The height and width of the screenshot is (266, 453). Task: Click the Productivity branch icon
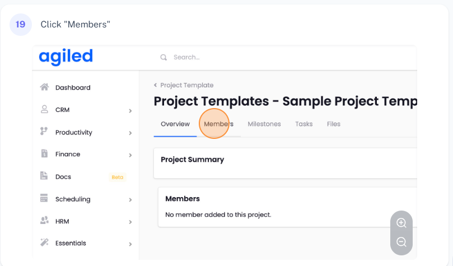(44, 132)
